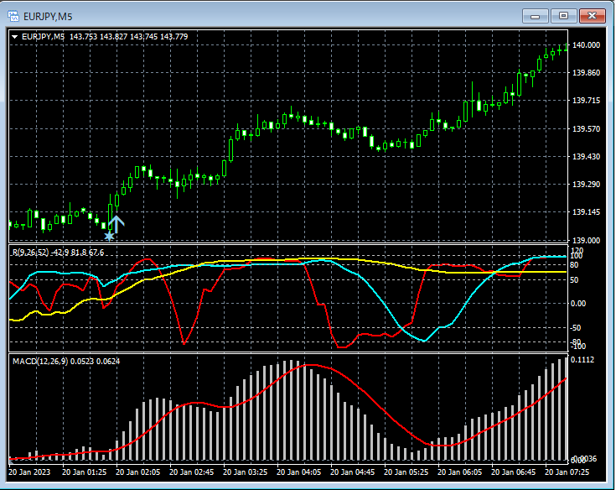The height and width of the screenshot is (490, 616).
Task: Click the chart window icon in title bar
Action: point(14,15)
